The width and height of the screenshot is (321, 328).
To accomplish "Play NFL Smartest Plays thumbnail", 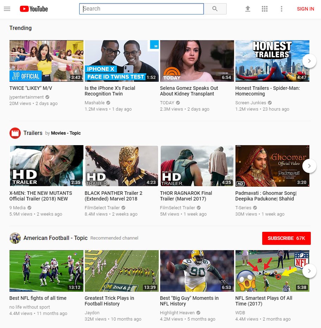I will (x=272, y=271).
